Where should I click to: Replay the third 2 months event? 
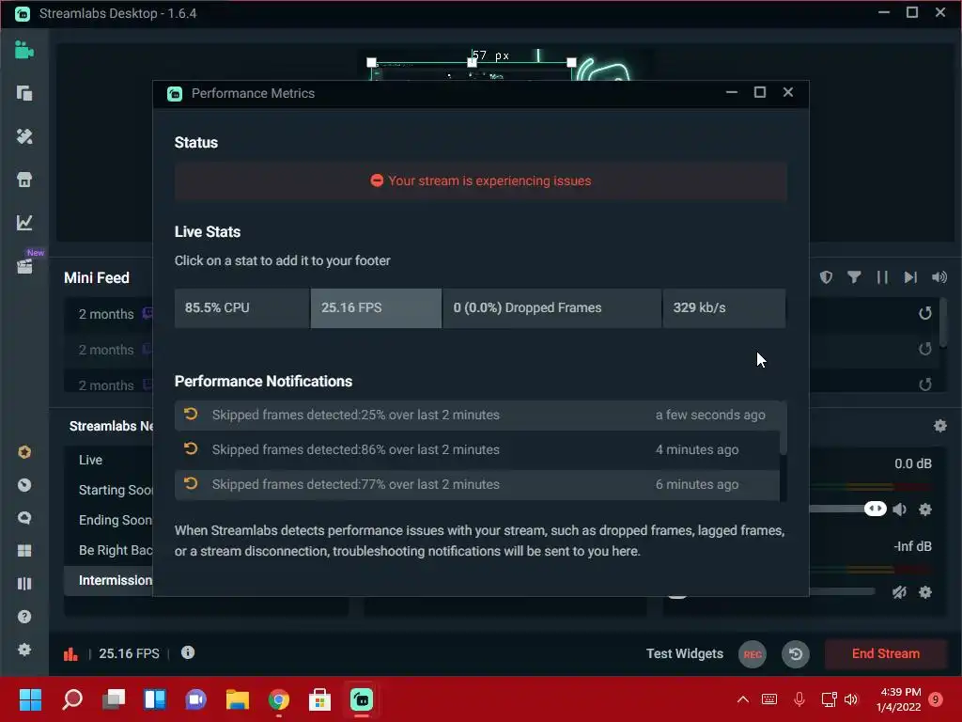[x=925, y=385]
